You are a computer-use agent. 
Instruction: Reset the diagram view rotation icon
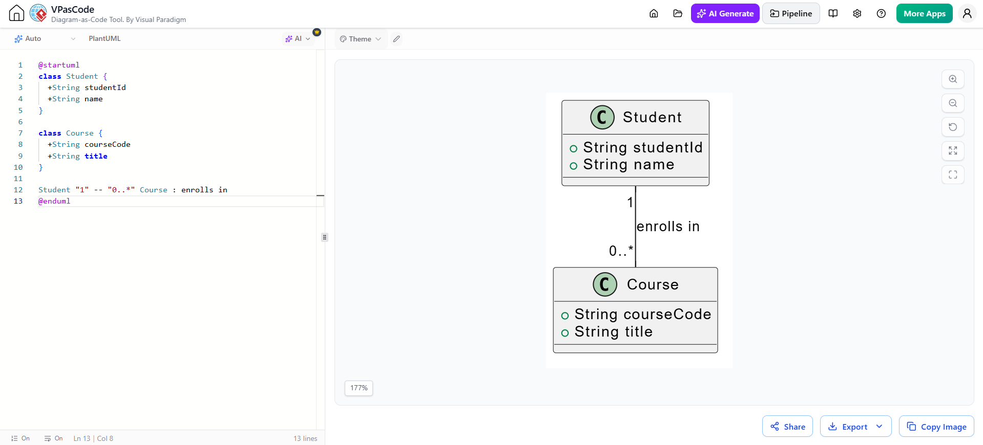pyautogui.click(x=953, y=127)
